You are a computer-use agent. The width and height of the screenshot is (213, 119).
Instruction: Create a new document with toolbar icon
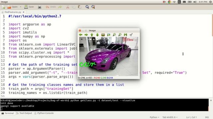4,7
